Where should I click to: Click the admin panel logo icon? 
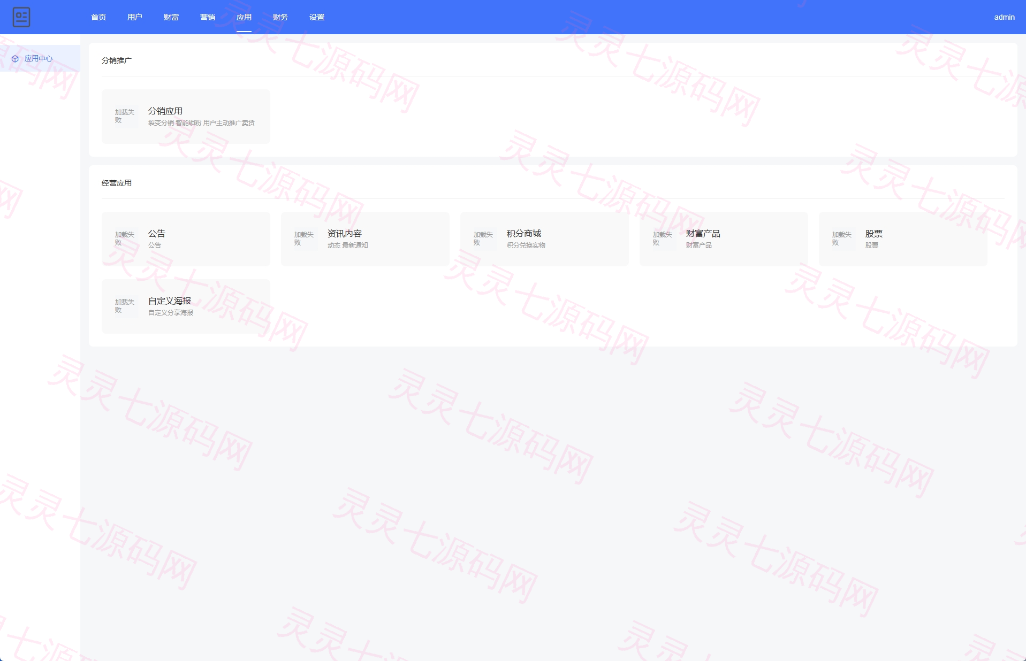point(21,17)
